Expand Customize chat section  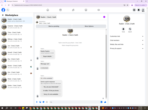[x=127, y=36]
